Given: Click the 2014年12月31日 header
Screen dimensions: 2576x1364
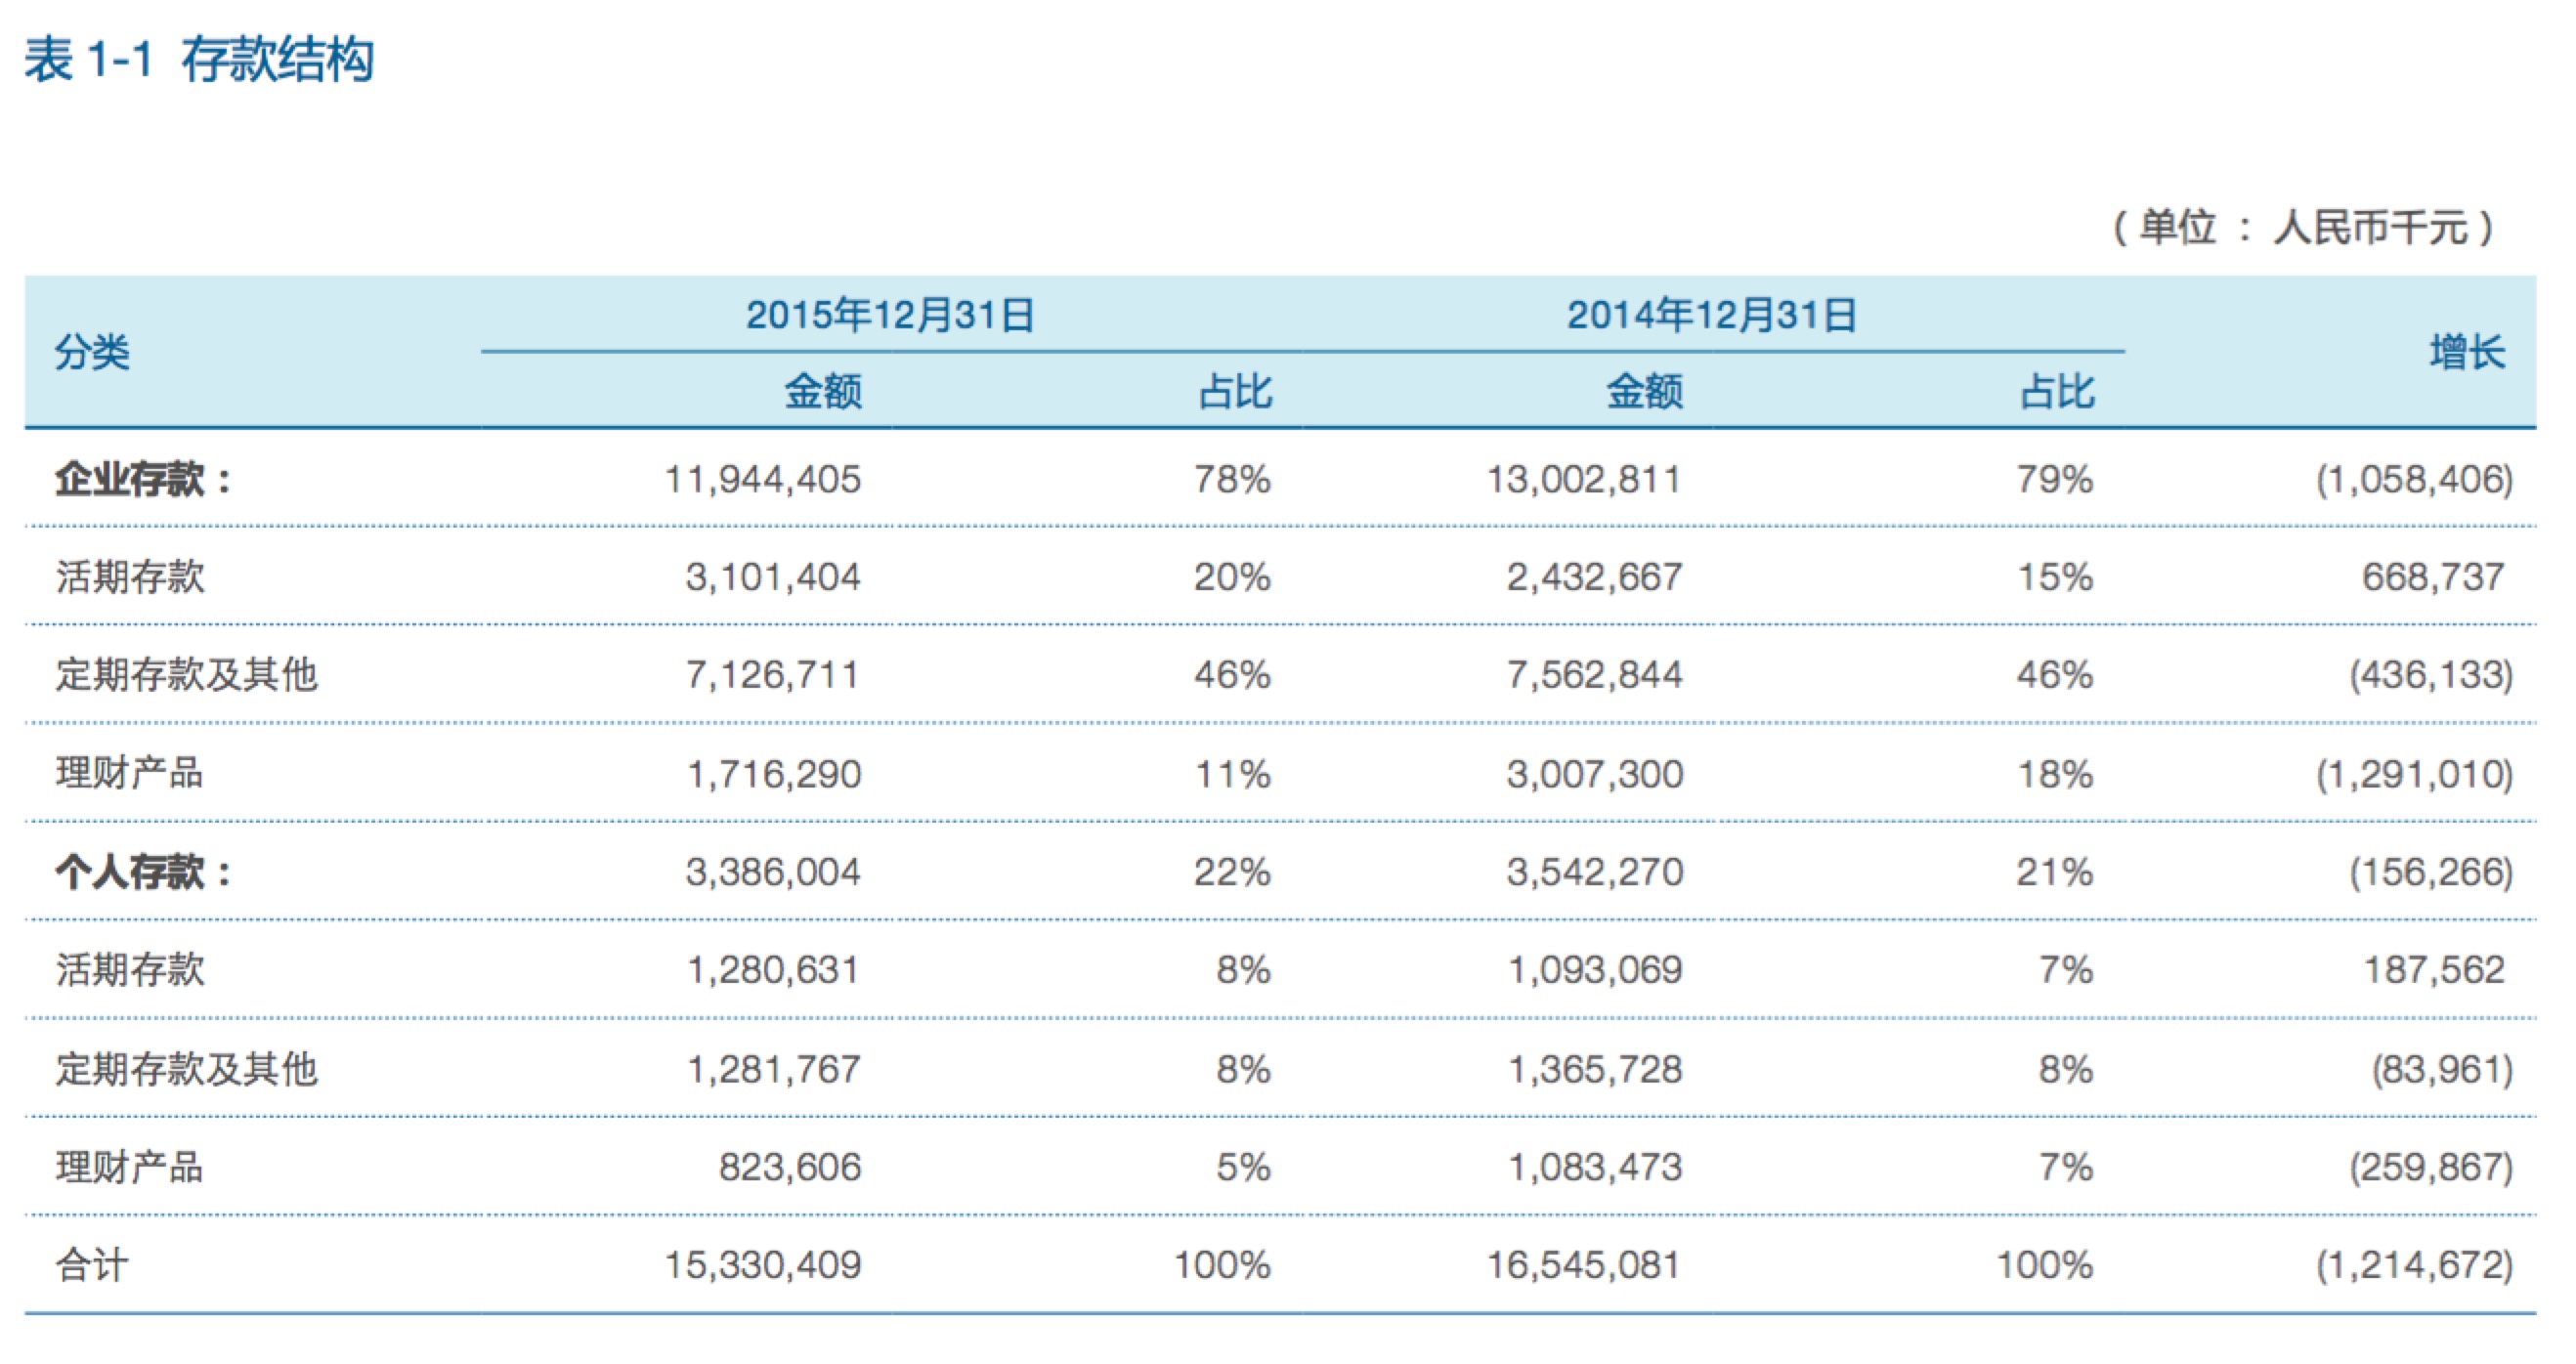Looking at the screenshot, I should [x=1711, y=315].
